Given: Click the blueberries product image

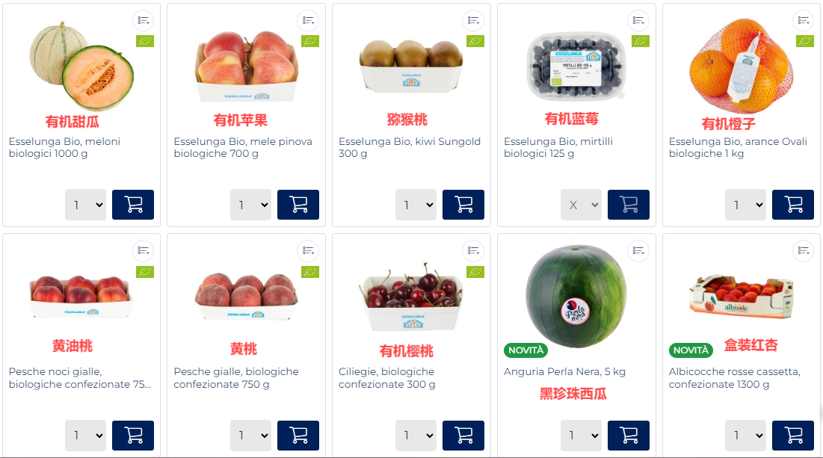Looking at the screenshot, I should 576,66.
